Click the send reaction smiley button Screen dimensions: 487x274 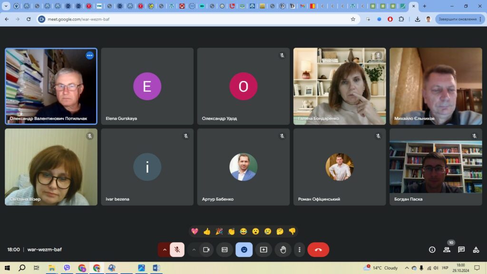point(244,250)
